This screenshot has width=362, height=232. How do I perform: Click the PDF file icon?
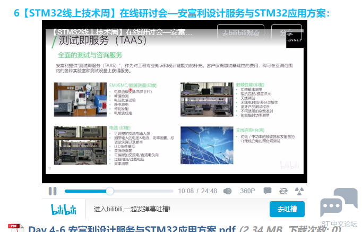[16, 228]
